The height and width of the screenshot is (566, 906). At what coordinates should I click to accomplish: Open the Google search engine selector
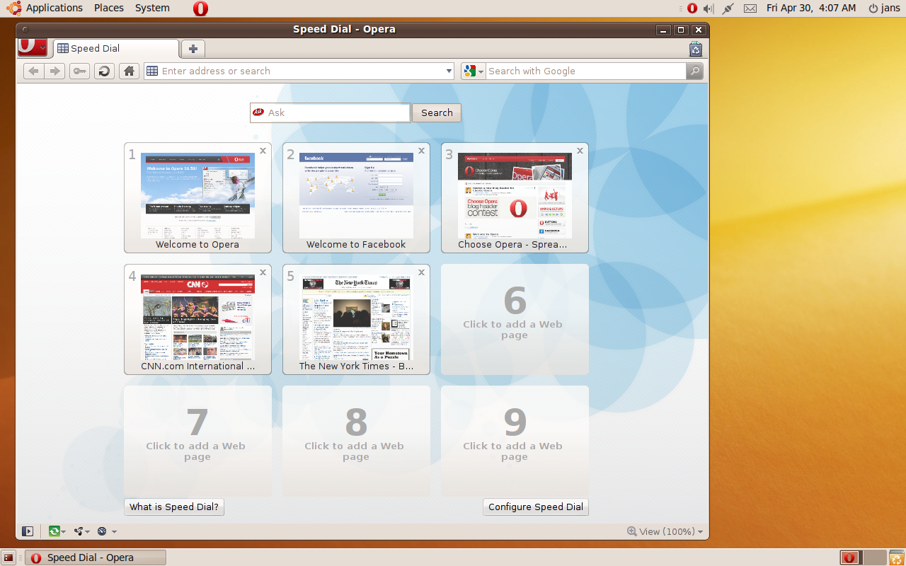[x=473, y=71]
